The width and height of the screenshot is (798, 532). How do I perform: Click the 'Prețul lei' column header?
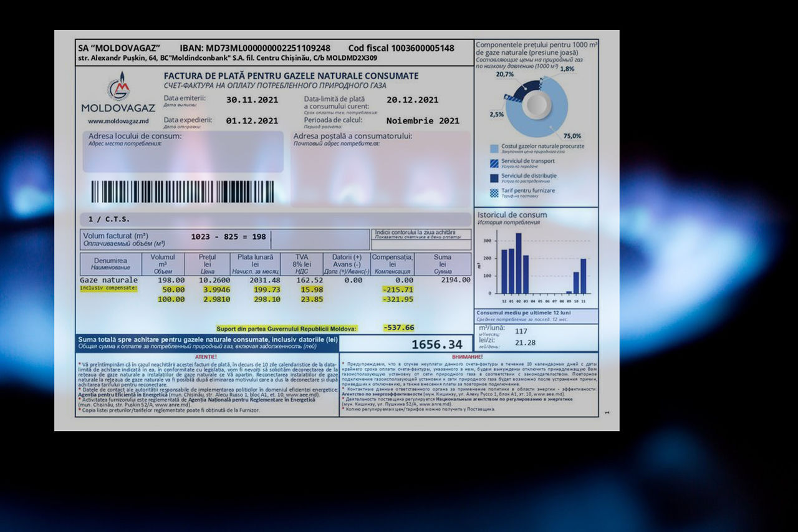pos(207,263)
